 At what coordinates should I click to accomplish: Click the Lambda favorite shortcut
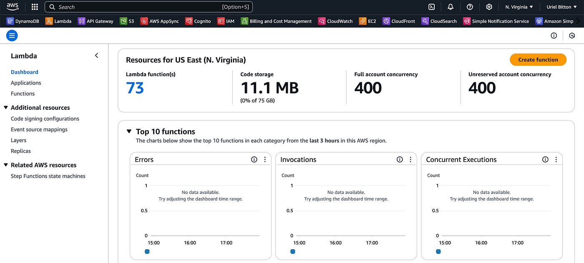coord(58,21)
